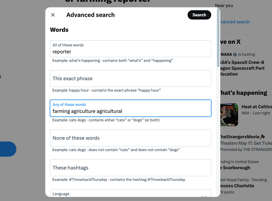Click NASA's verified badge icon
The width and height of the screenshot is (272, 201).
tap(235, 54)
